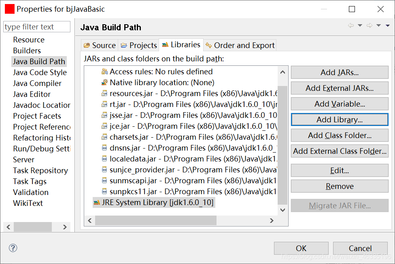Click the sunjce_provider.jar file icon
The height and width of the screenshot is (264, 395).
click(104, 170)
